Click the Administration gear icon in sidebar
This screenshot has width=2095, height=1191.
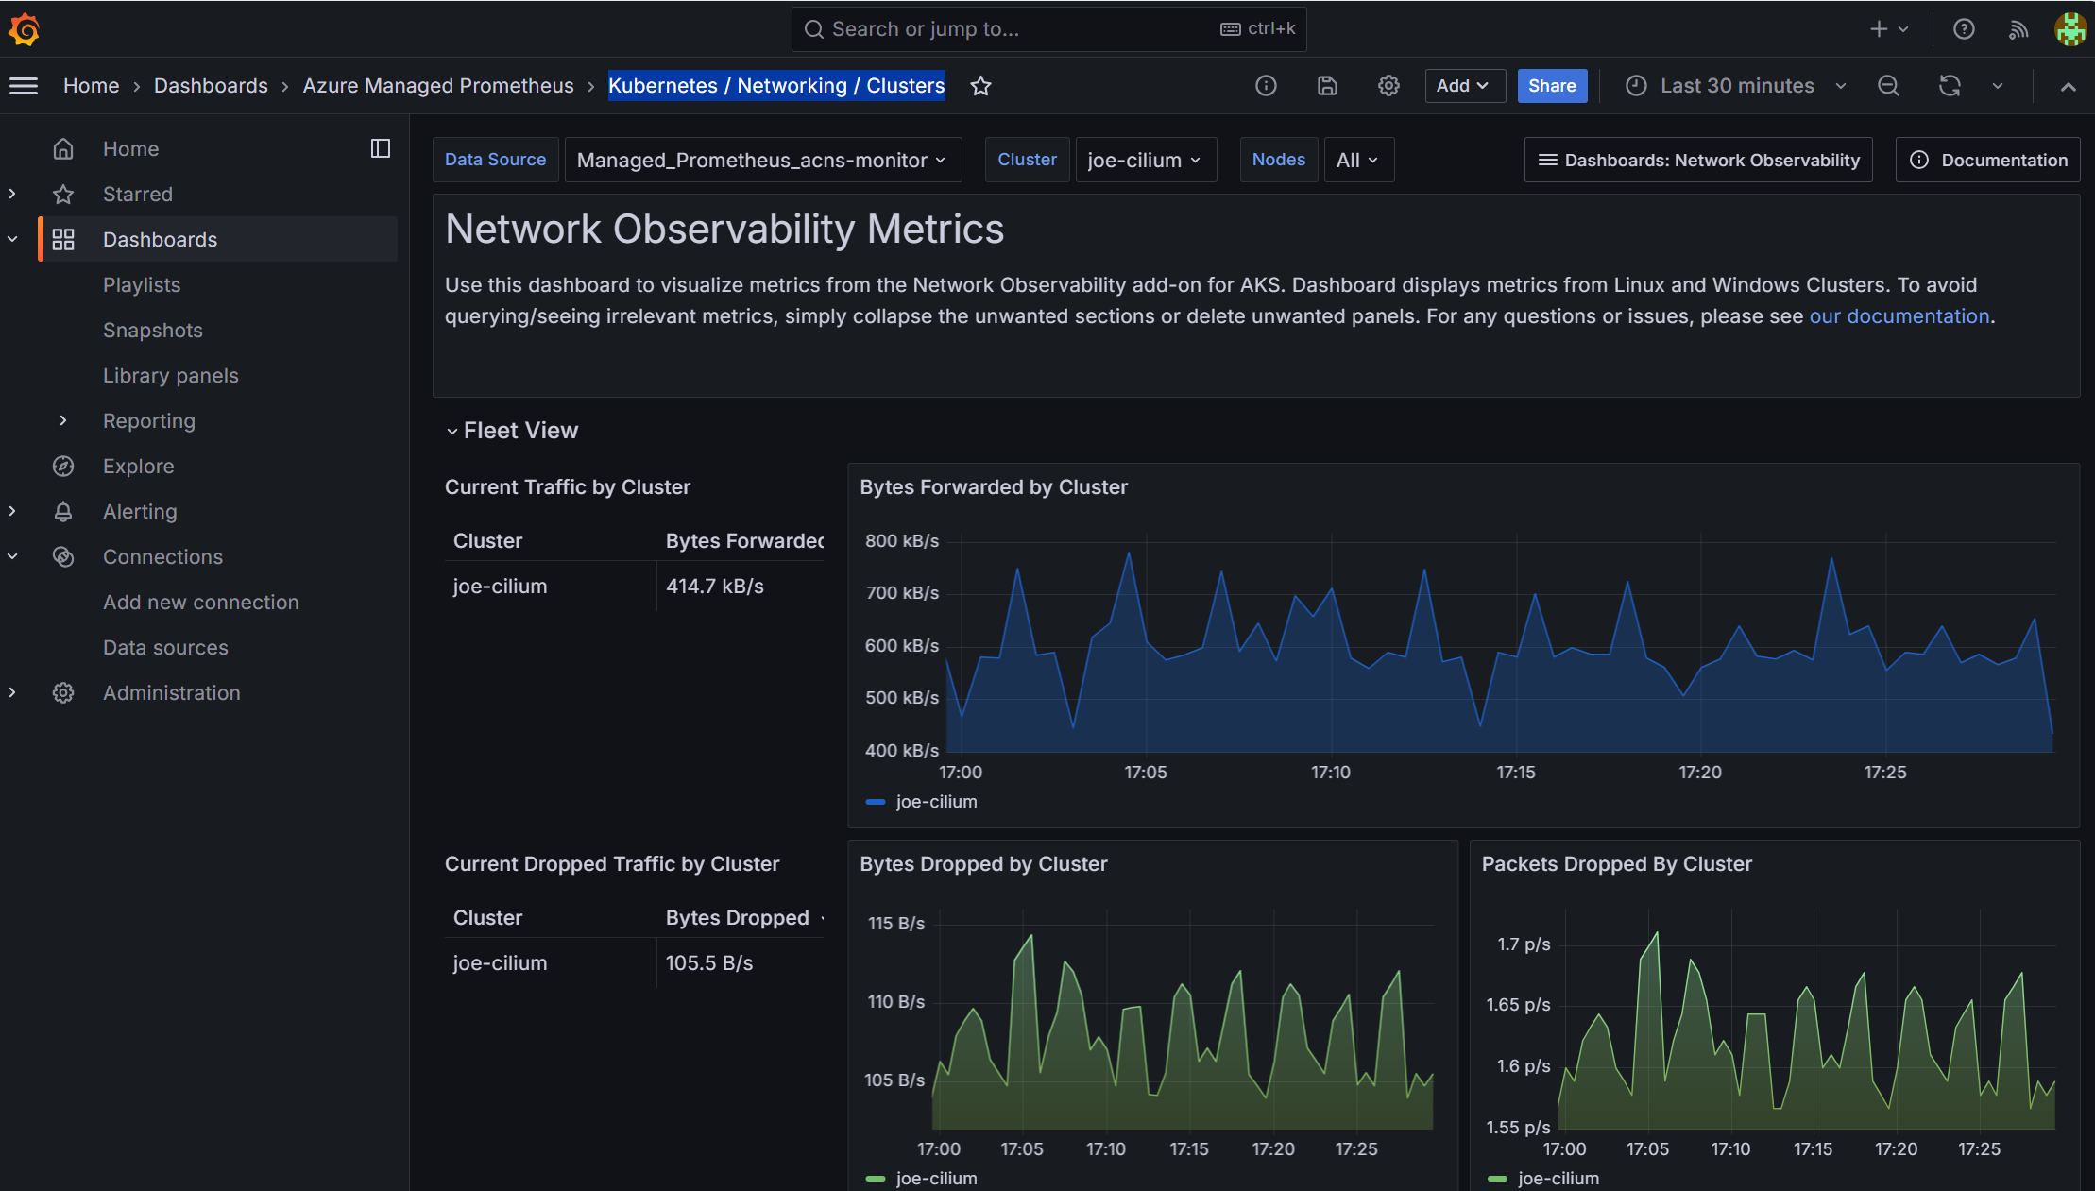coord(63,692)
